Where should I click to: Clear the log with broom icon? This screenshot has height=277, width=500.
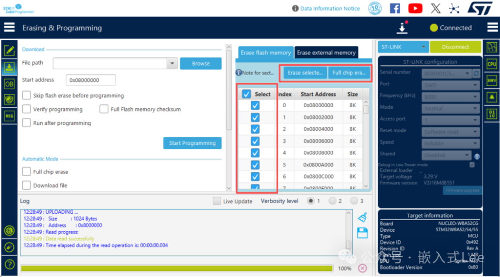362,217
